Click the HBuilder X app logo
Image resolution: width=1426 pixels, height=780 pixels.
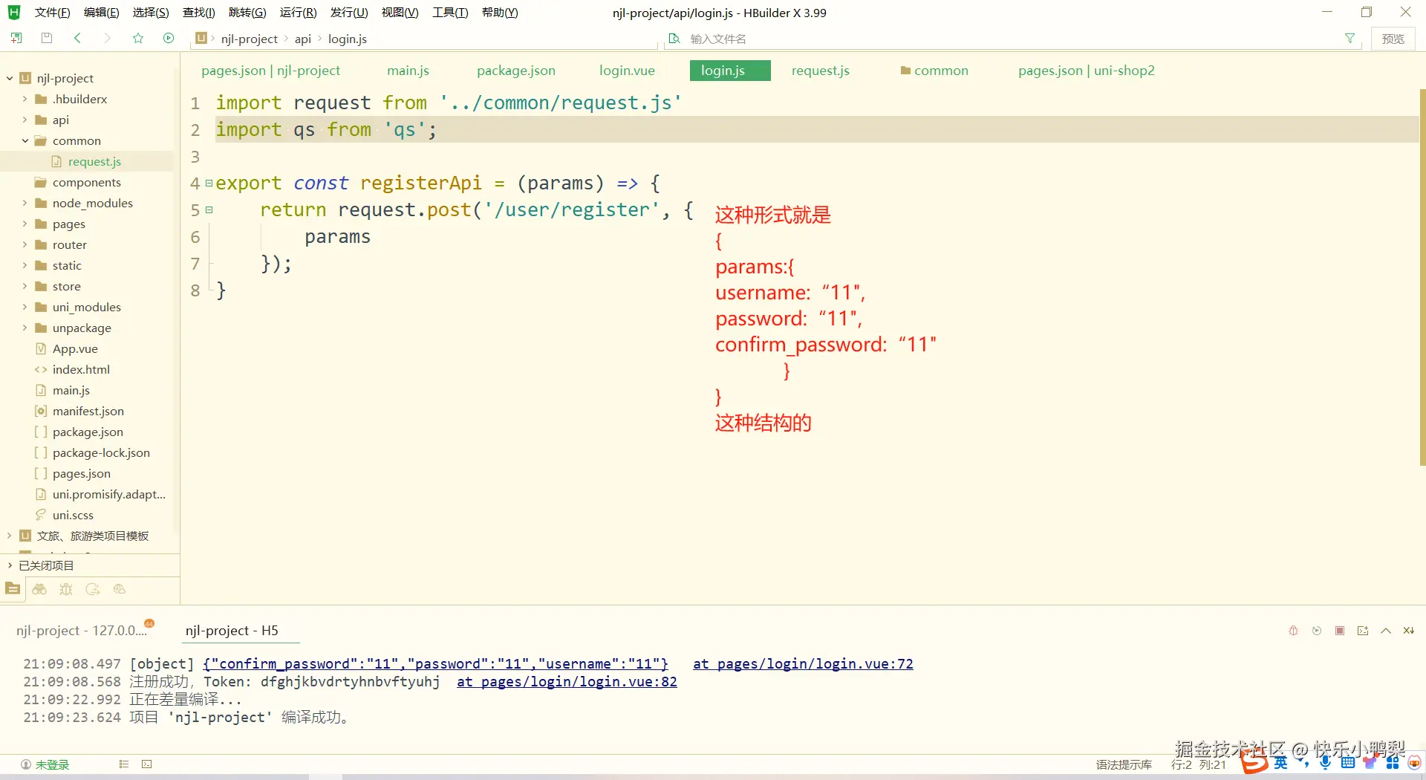point(14,13)
